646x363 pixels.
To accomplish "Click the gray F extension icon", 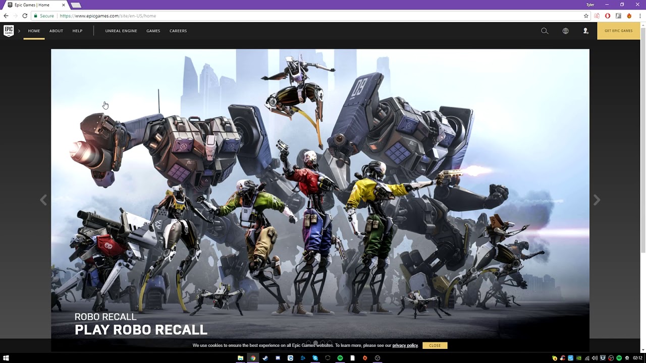I will click(618, 16).
